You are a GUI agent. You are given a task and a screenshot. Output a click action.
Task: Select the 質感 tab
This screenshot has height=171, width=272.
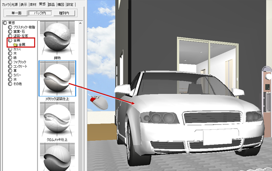[42, 4]
